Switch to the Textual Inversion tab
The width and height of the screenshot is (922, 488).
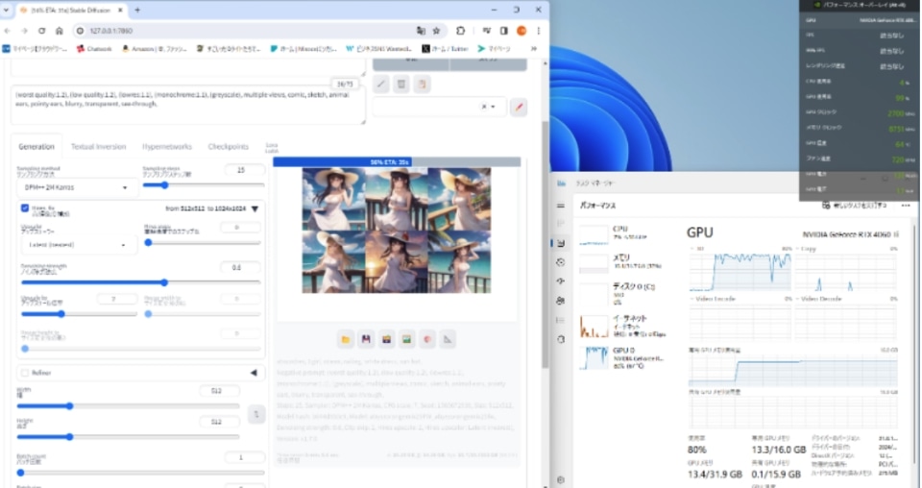point(98,146)
